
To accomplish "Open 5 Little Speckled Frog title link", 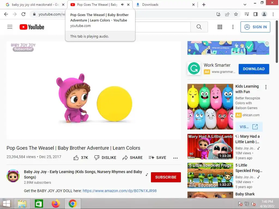I will tap(249, 168).
